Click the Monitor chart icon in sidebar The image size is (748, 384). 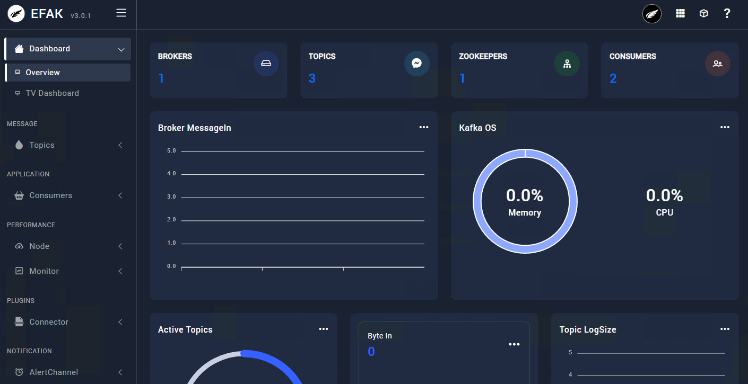pos(19,271)
